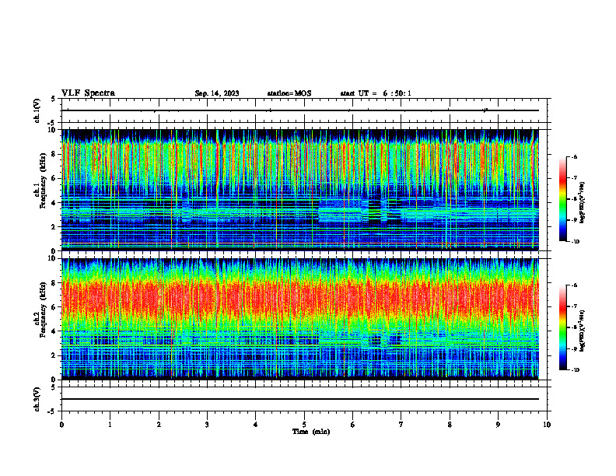The image size is (616, 476).
Task: Click time axis tick label "2"
Action: 159,425
